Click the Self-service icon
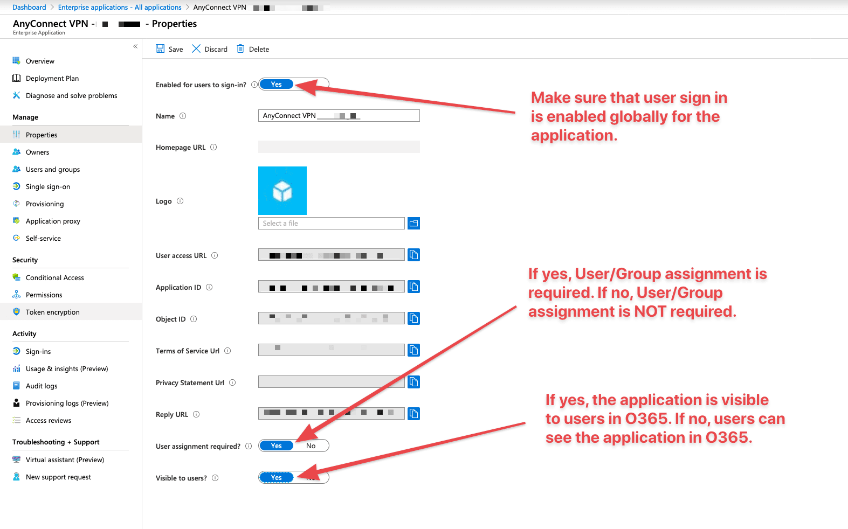Viewport: 848px width, 529px height. [x=16, y=238]
